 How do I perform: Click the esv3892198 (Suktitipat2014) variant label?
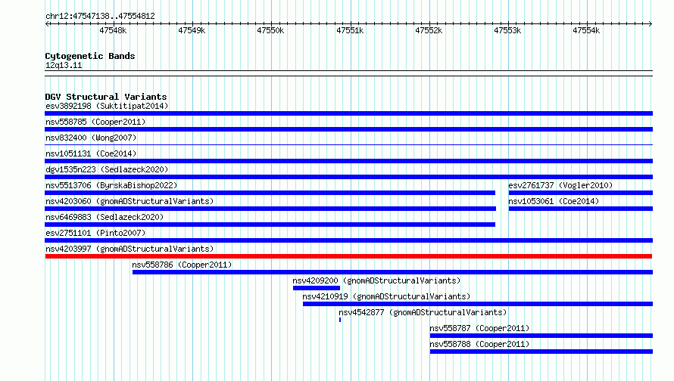click(x=107, y=106)
